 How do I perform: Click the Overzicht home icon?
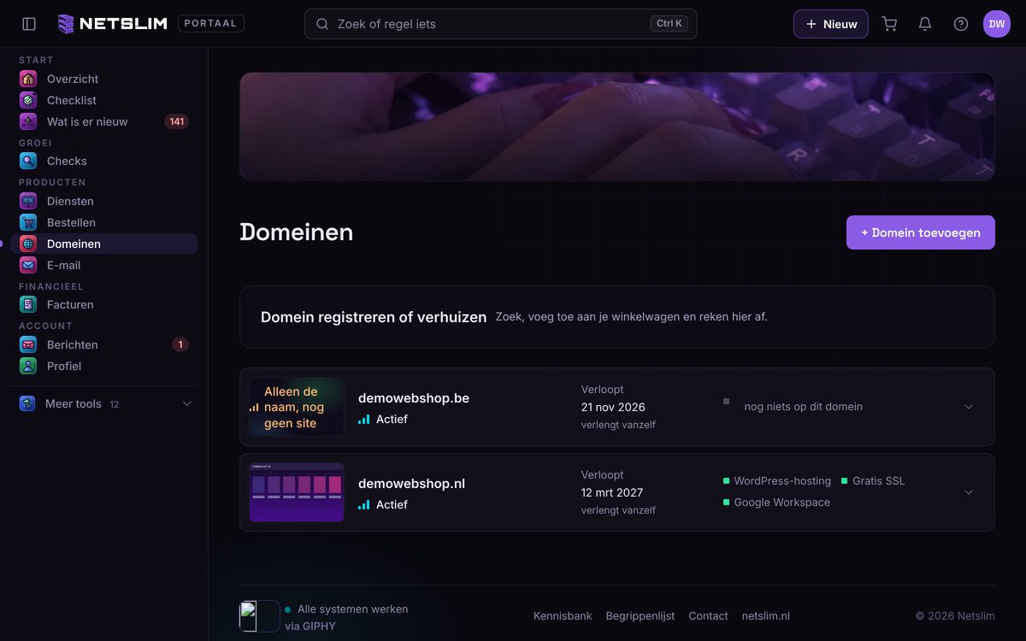pyautogui.click(x=28, y=79)
